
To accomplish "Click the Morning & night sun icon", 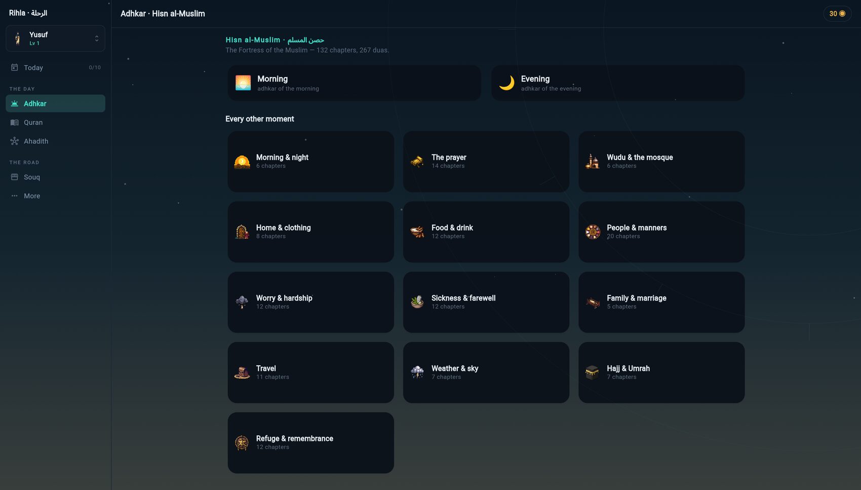I will pyautogui.click(x=242, y=162).
